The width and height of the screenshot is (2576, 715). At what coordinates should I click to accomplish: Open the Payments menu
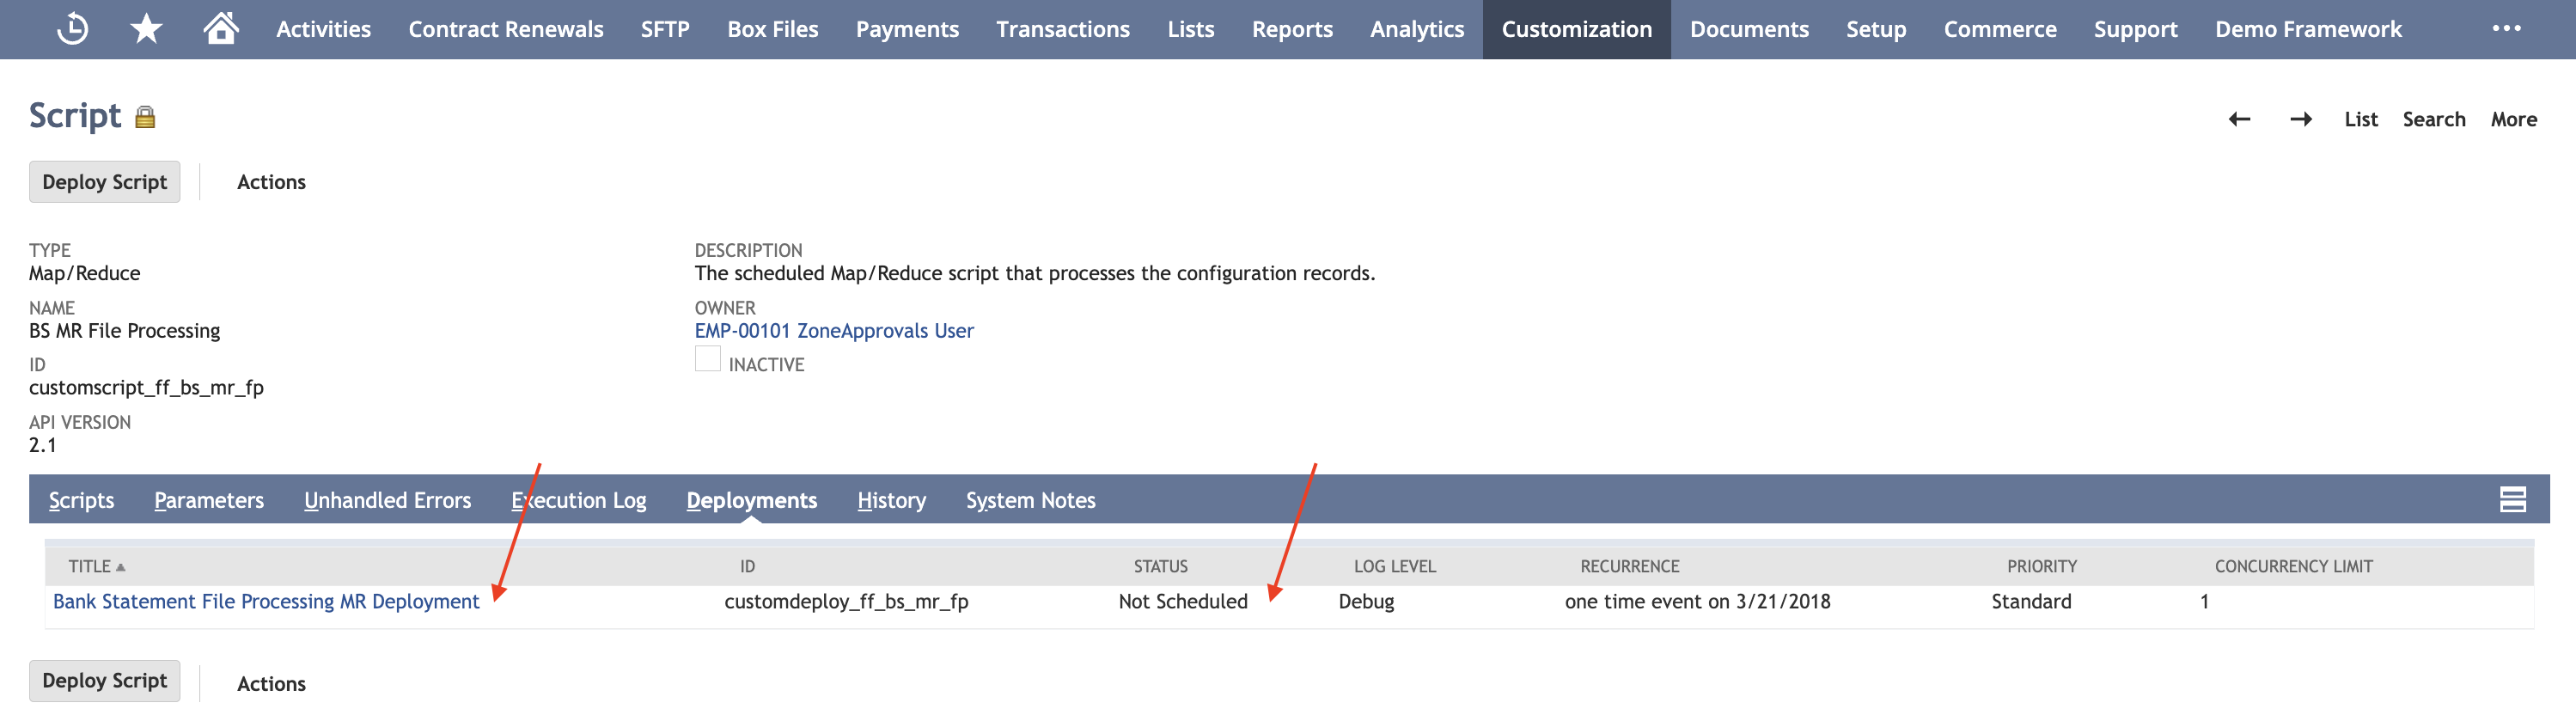point(907,29)
